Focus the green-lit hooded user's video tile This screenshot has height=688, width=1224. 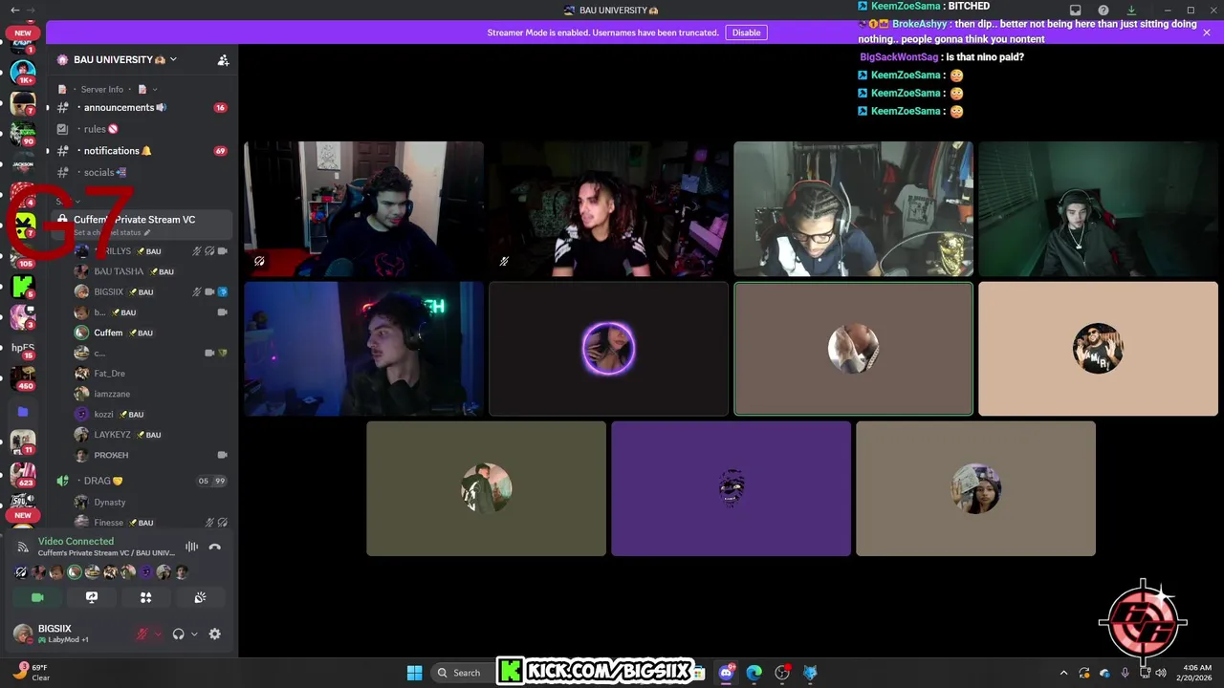(1098, 209)
